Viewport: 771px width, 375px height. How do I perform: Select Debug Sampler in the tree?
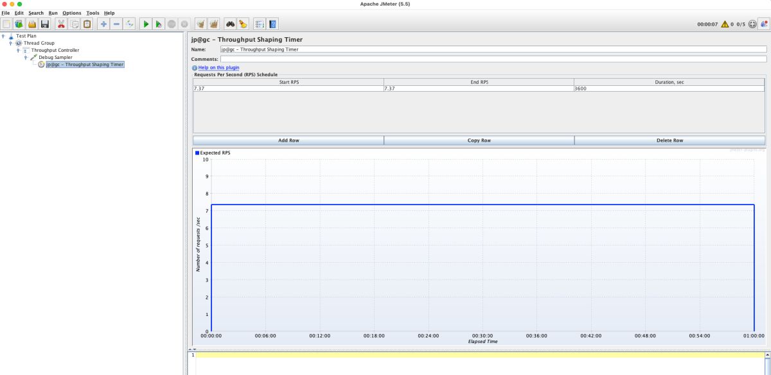[x=55, y=57]
